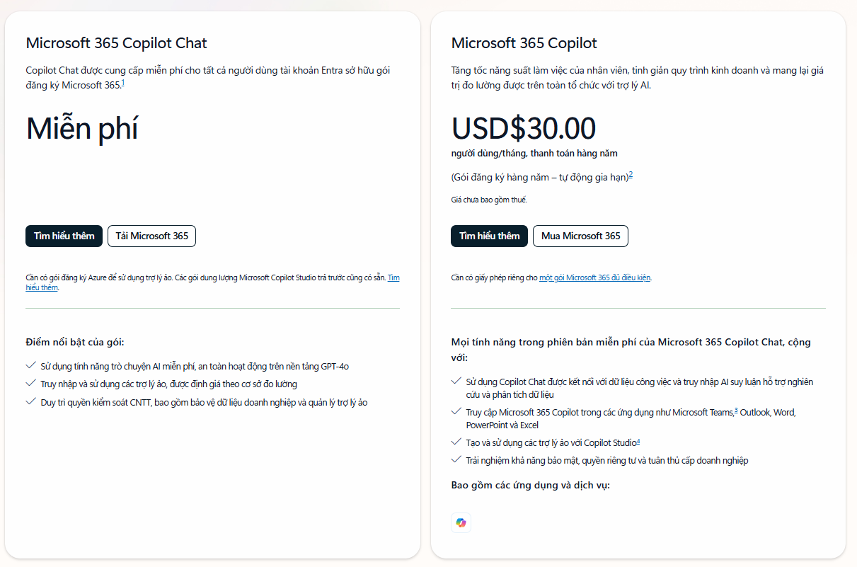The height and width of the screenshot is (567, 857).
Task: Click checkmark beside the Copilot Studio feature
Action: pyautogui.click(x=456, y=442)
